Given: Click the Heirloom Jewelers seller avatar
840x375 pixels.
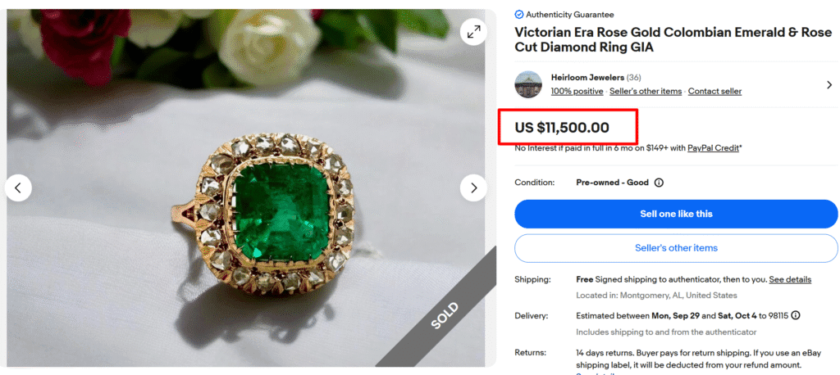Looking at the screenshot, I should coord(528,84).
